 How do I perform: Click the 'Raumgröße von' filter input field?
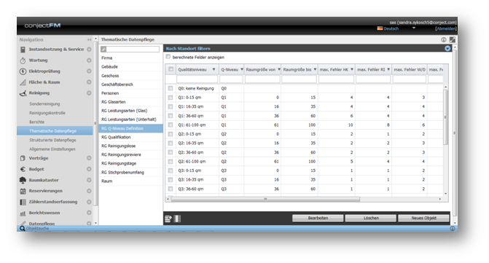(x=262, y=79)
